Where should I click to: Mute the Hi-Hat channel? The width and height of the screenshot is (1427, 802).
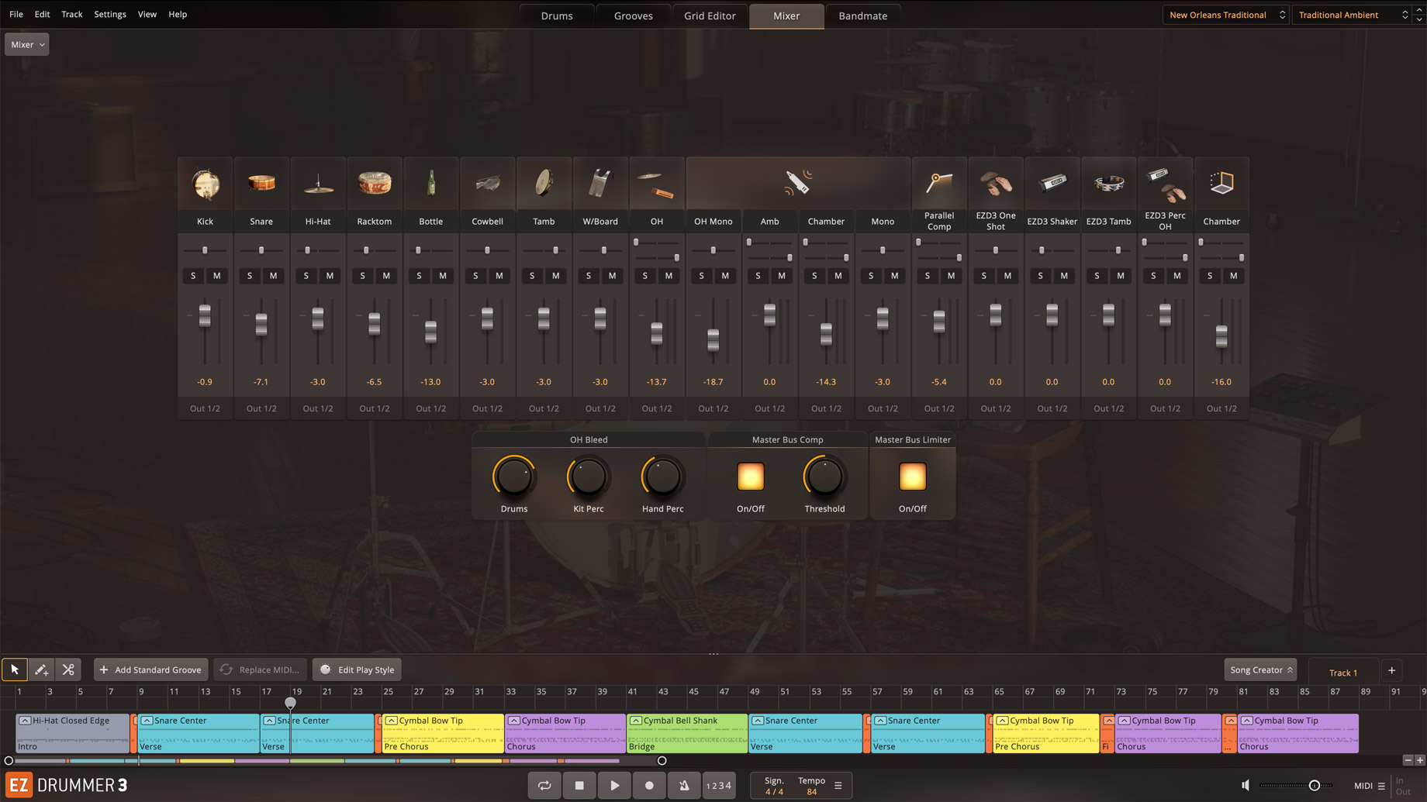coord(330,276)
